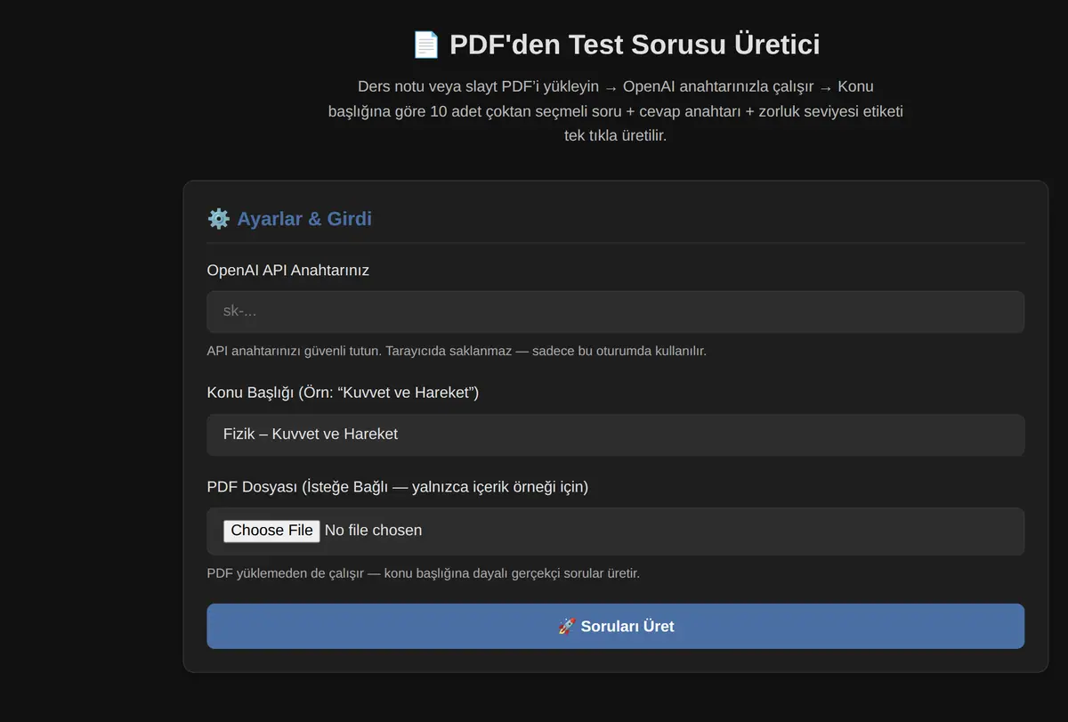Click the hint 'PDF yüklemeden de çalışır'
This screenshot has height=722, width=1068.
pyautogui.click(x=424, y=573)
